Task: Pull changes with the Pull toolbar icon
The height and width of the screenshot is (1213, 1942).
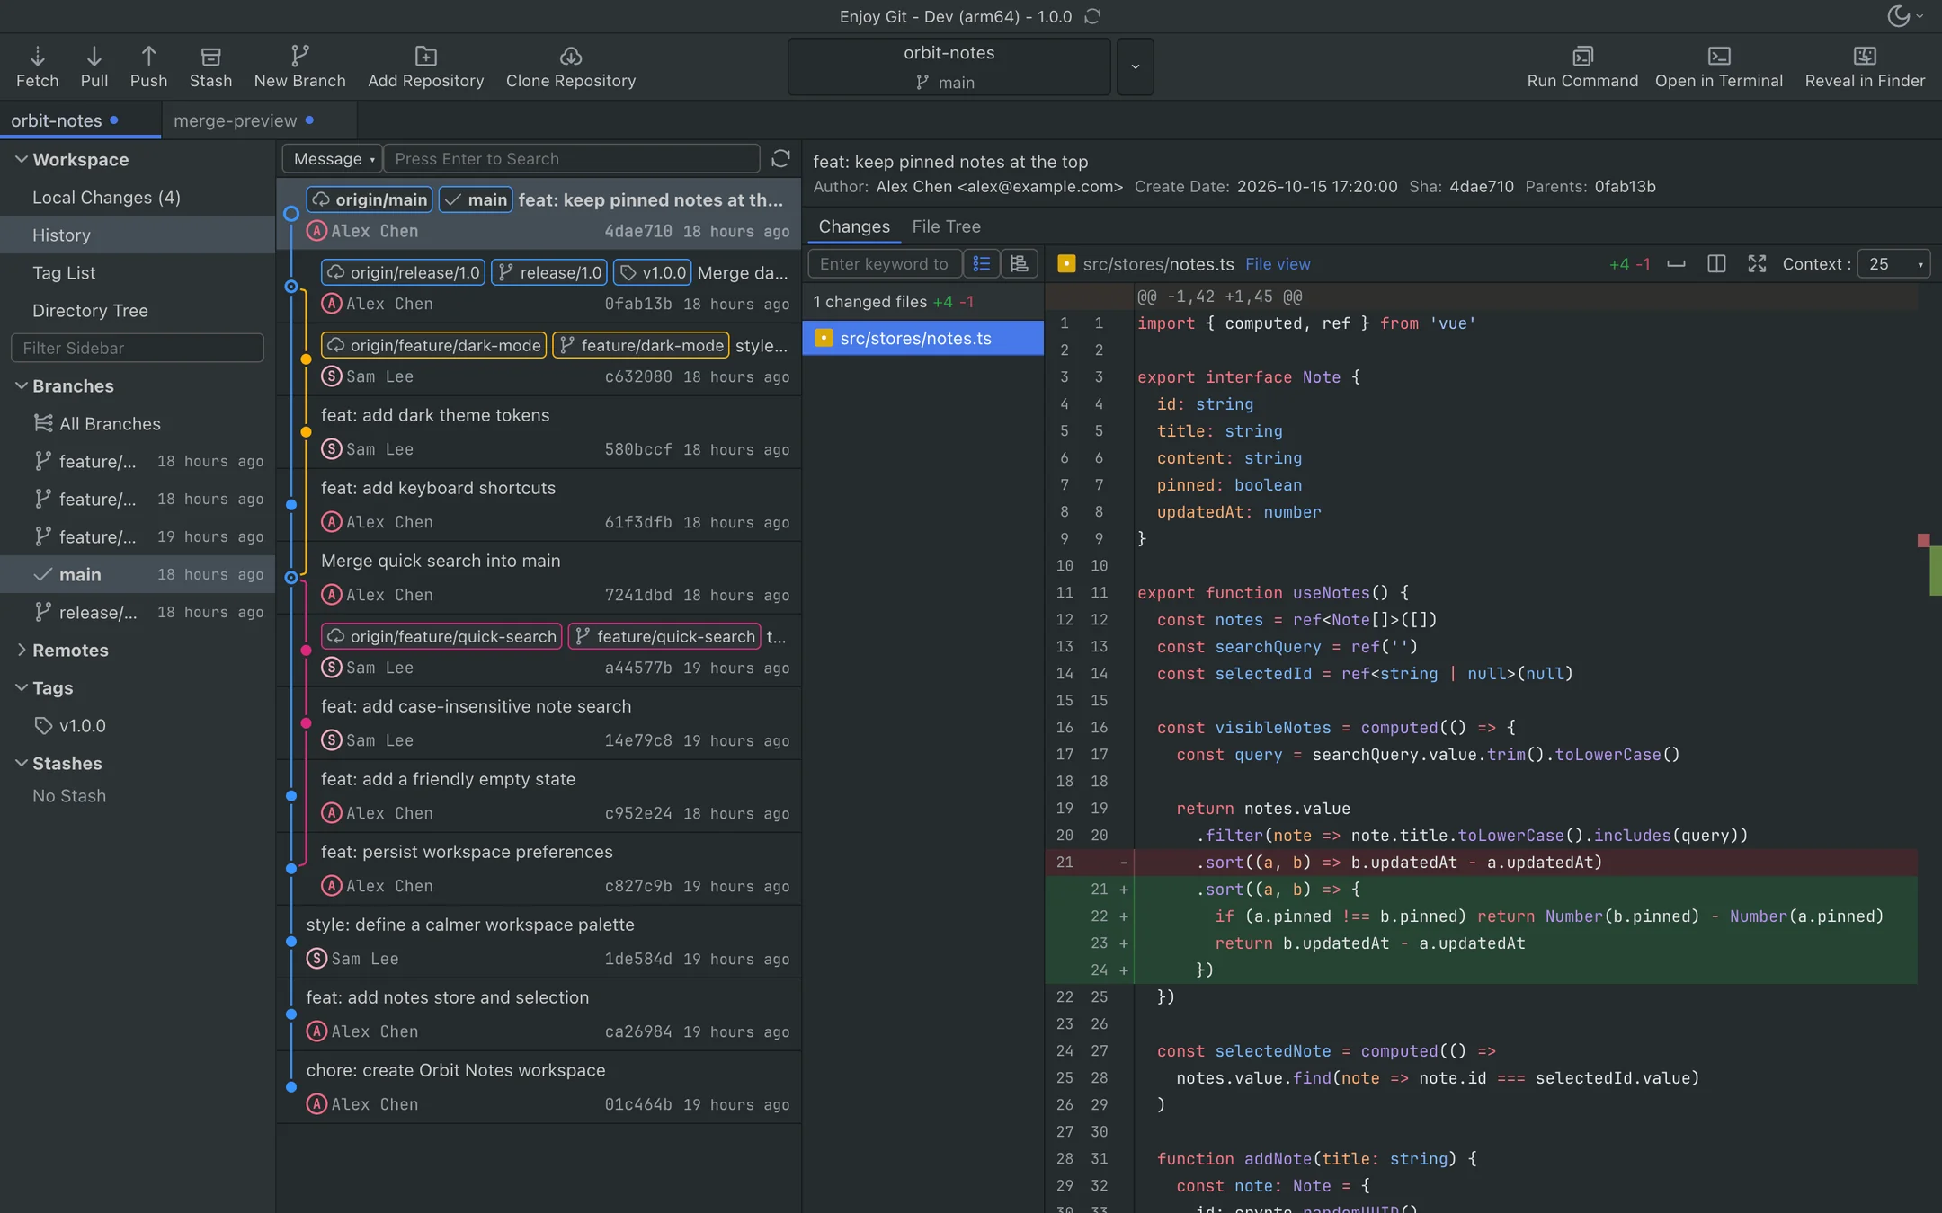Action: pos(94,66)
